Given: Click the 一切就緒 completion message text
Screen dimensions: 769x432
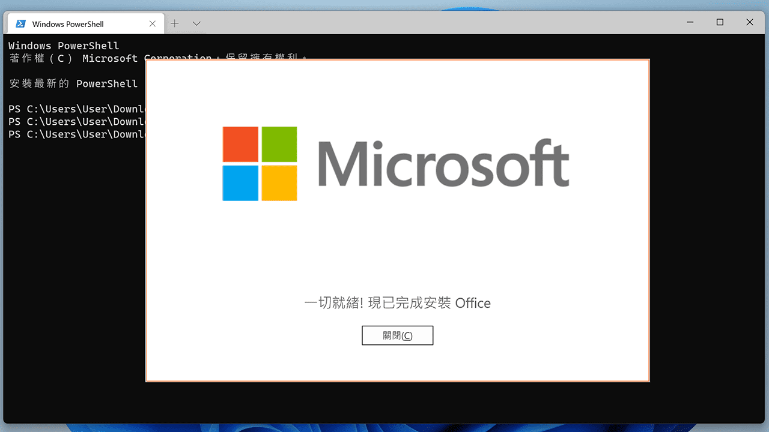Looking at the screenshot, I should click(397, 303).
